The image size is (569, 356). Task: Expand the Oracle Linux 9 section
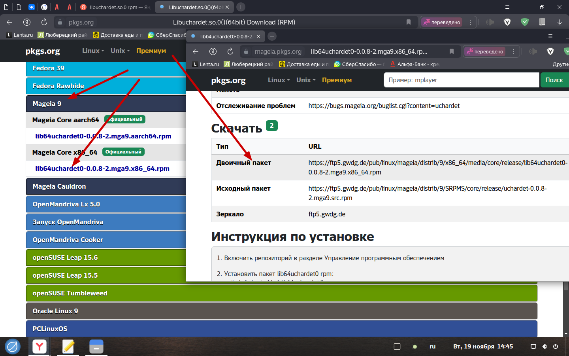point(282,311)
